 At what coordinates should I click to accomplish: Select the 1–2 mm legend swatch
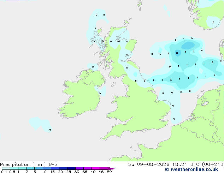tap(22, 168)
